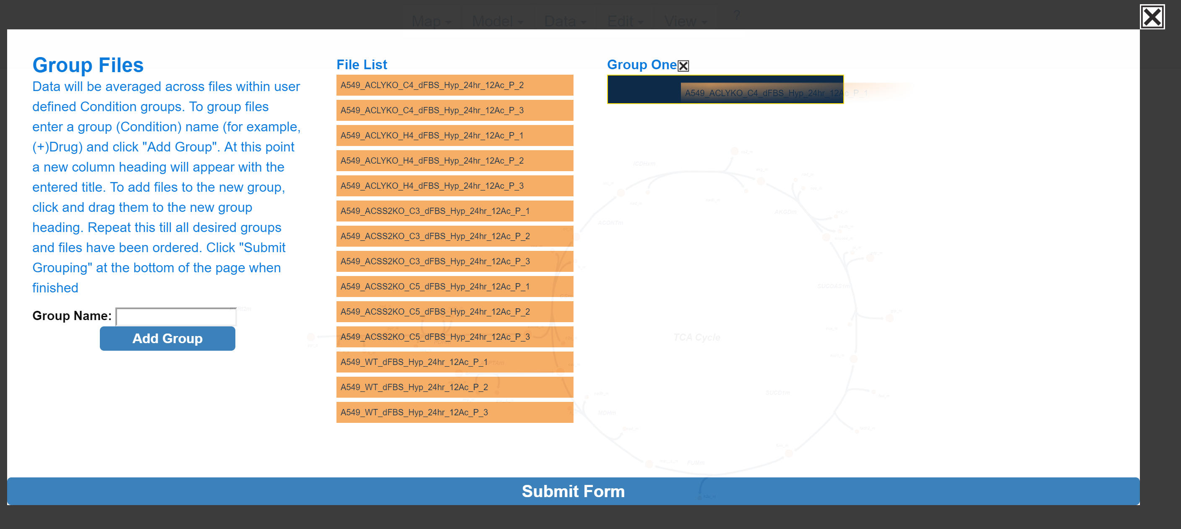Click the File List heading
This screenshot has width=1181, height=529.
[362, 65]
